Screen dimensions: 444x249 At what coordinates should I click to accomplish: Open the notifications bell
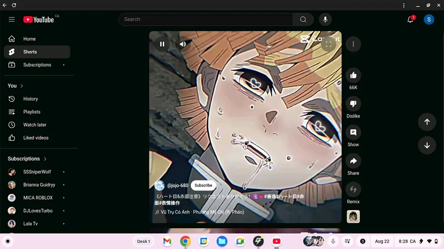tap(410, 20)
